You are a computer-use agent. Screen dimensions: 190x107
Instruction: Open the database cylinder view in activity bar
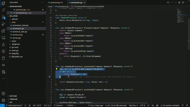pyautogui.click(x=3, y=58)
